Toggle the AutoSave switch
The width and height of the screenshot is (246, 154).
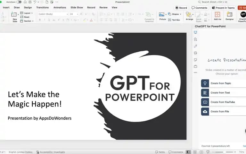pyautogui.click(x=19, y=2)
